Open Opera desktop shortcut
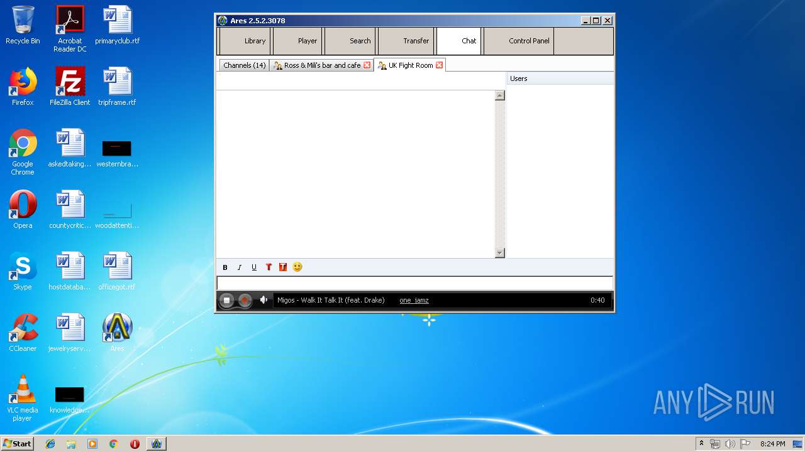 pos(23,210)
